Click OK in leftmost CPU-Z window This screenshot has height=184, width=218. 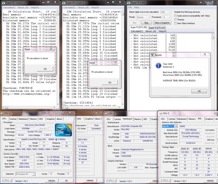pos(66,181)
